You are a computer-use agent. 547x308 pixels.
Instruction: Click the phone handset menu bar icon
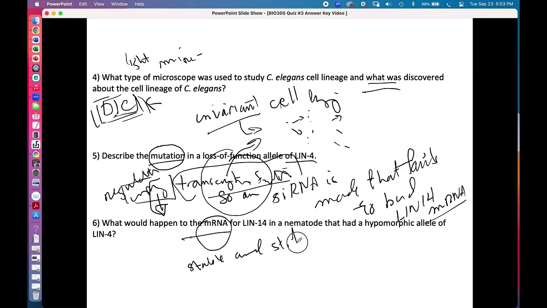[x=449, y=4]
